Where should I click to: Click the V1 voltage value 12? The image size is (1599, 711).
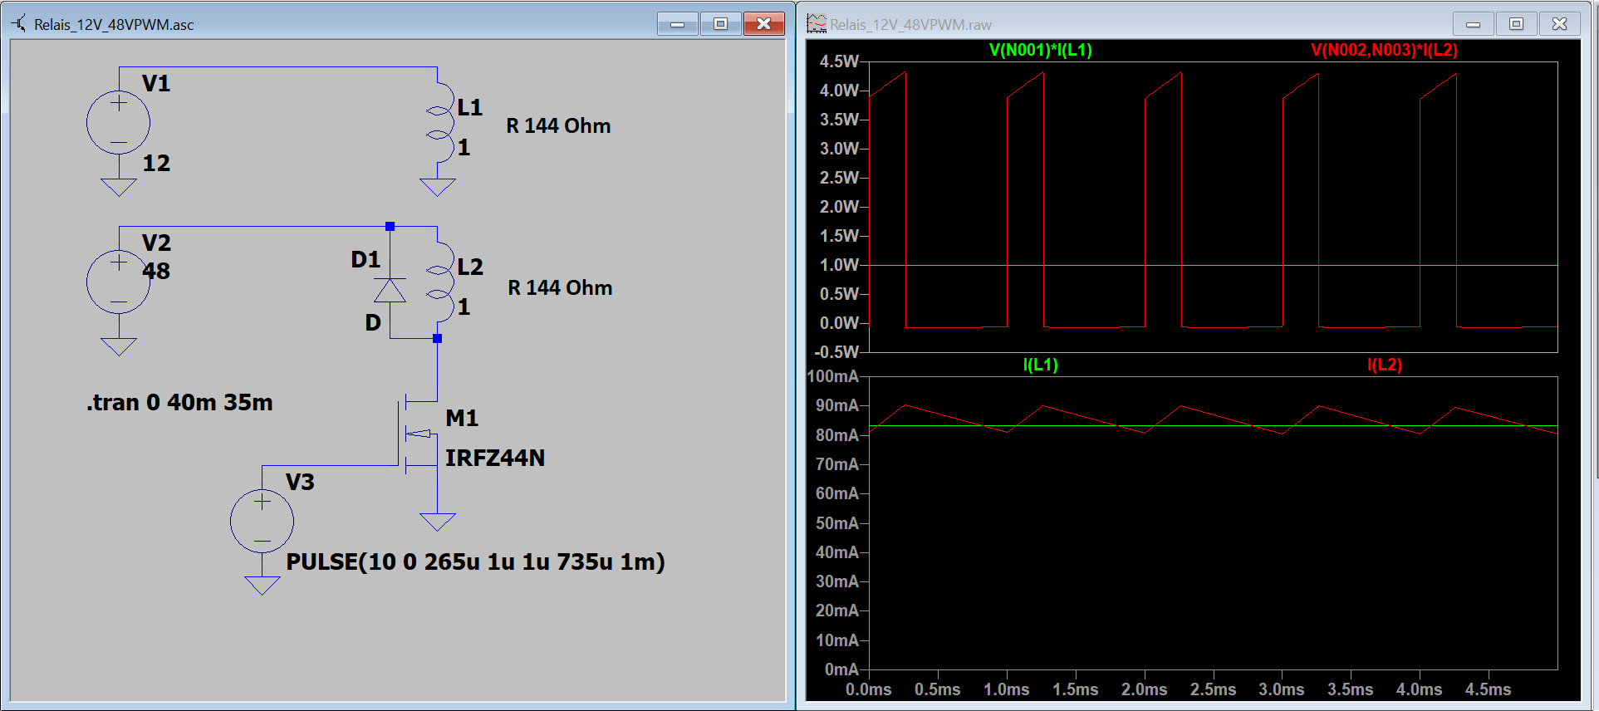[156, 164]
